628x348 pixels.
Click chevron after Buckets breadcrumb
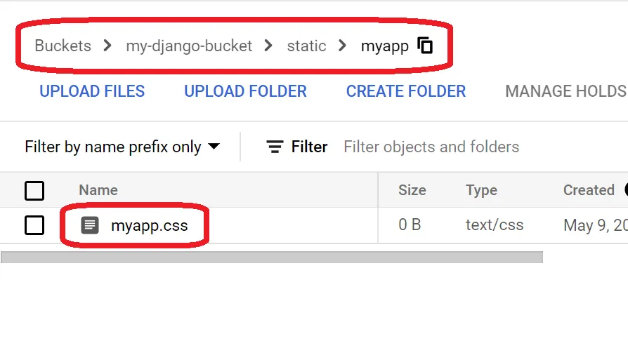click(x=107, y=46)
